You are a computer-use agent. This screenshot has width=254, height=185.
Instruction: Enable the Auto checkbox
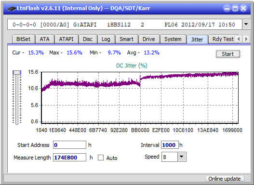pyautogui.click(x=101, y=158)
